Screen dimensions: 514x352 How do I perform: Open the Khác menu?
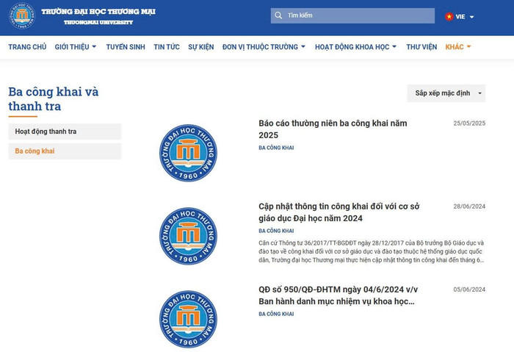458,47
